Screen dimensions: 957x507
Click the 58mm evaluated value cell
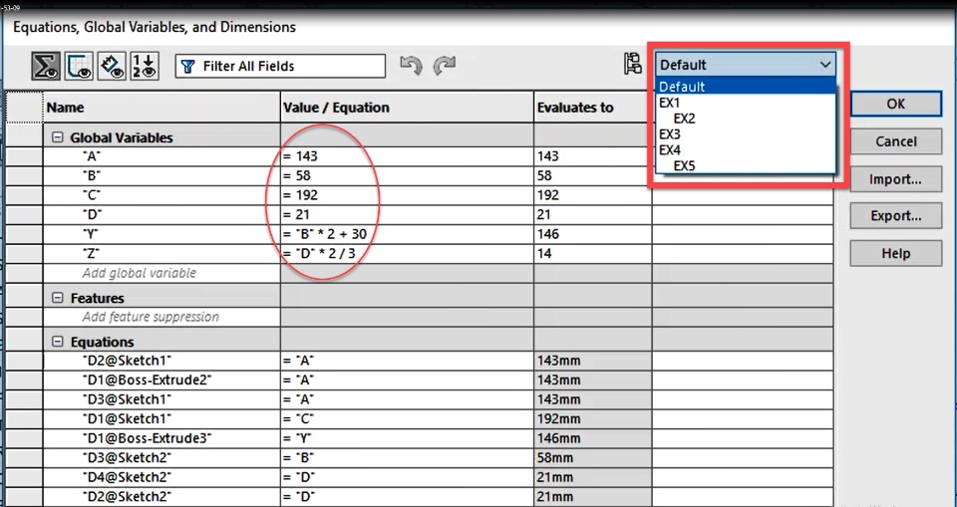pos(592,458)
